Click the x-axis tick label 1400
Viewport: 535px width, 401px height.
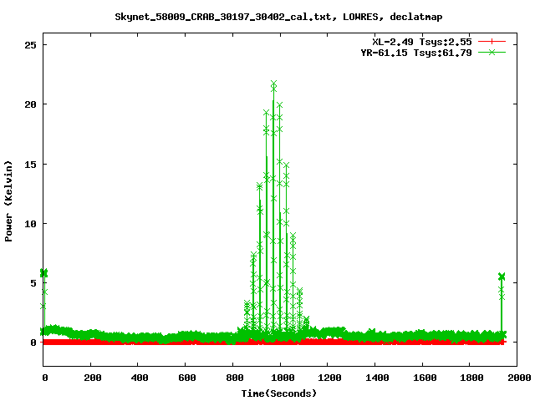[x=377, y=378]
